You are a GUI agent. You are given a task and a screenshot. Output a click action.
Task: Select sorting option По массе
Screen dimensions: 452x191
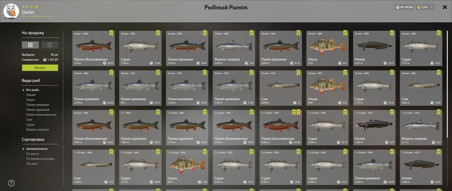click(x=32, y=154)
